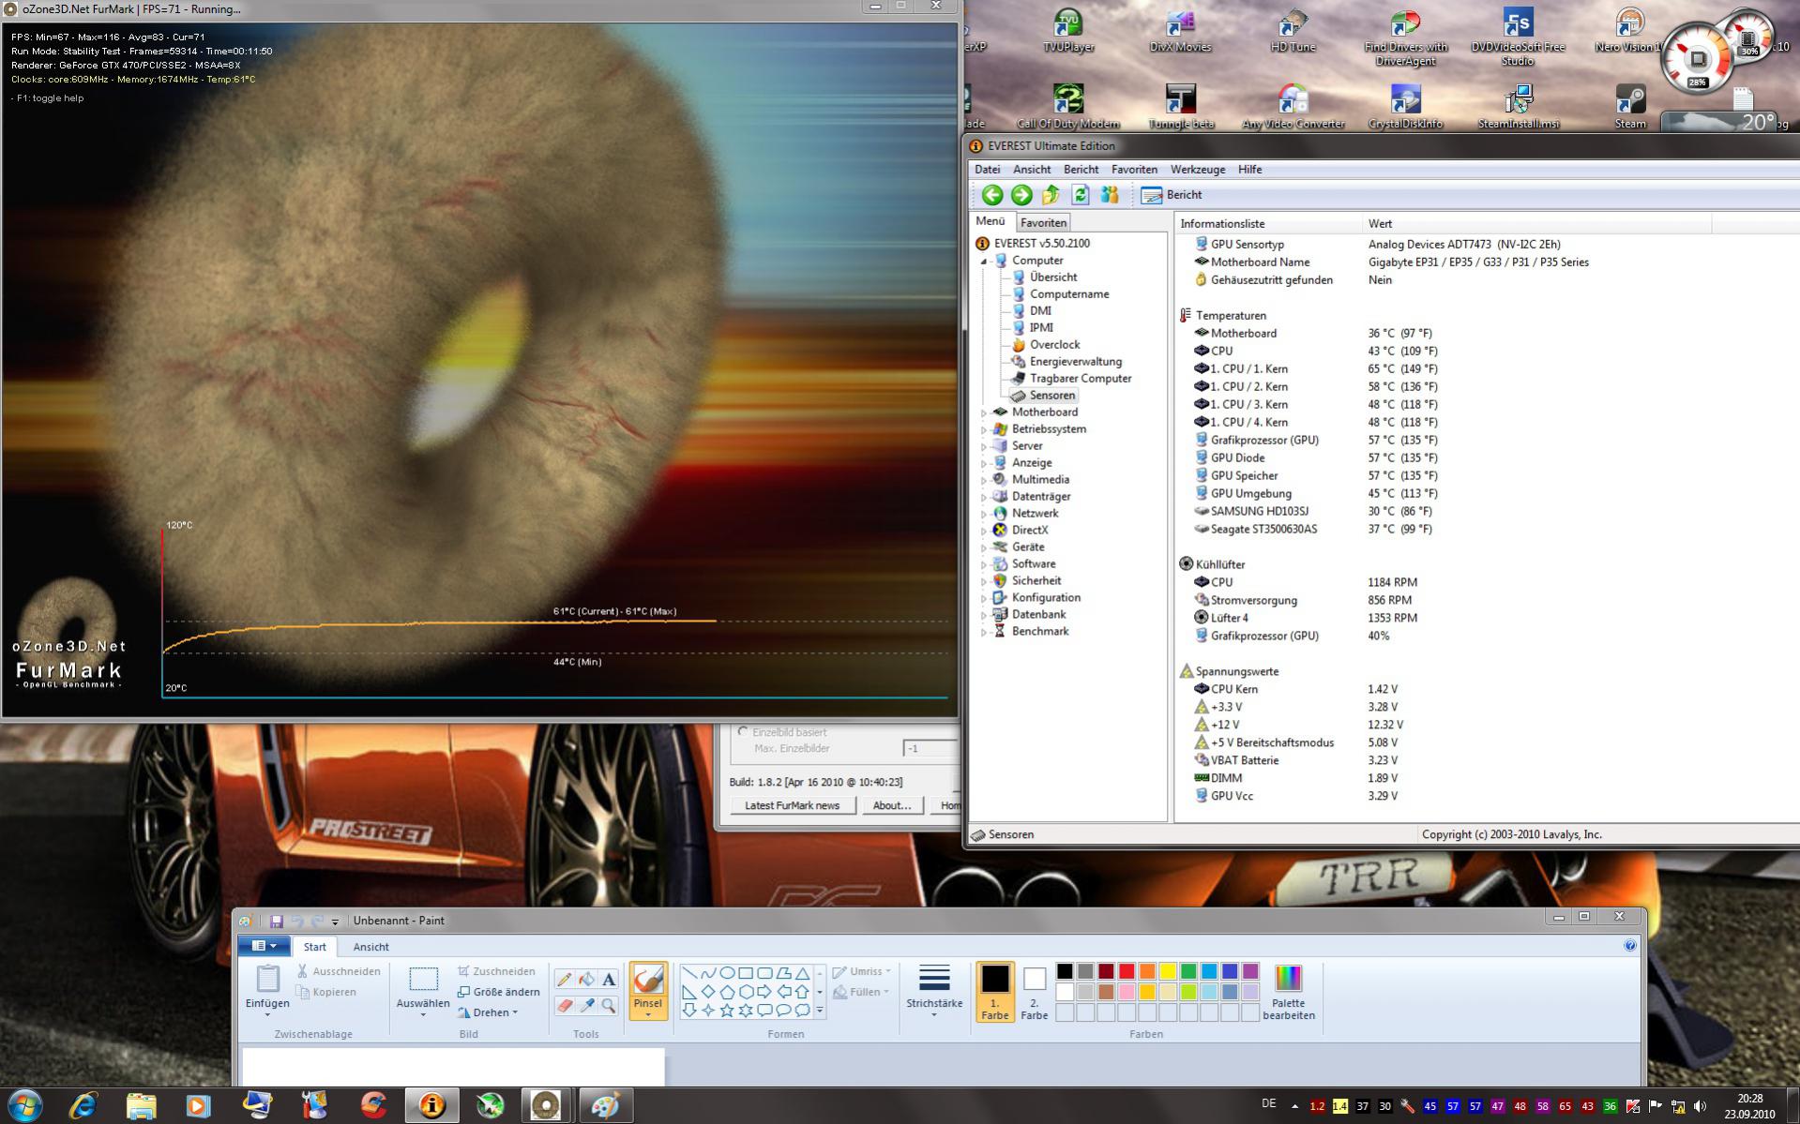Expand the Multimedia tree node
This screenshot has width=1800, height=1124.
point(984,480)
